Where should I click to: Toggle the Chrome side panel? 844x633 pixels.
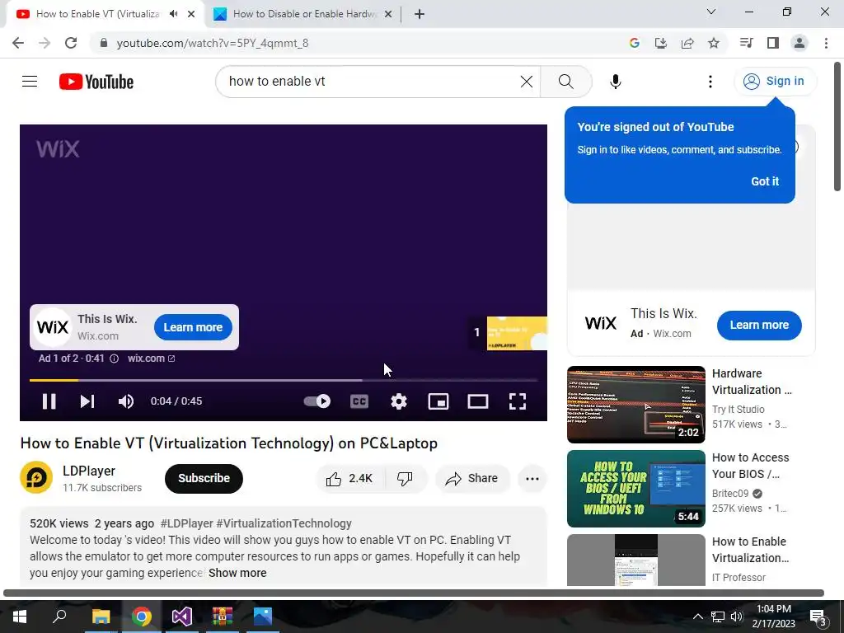(773, 43)
